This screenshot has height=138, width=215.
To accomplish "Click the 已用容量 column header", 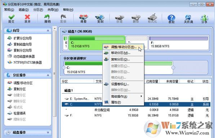I will pyautogui.click(x=152, y=81).
